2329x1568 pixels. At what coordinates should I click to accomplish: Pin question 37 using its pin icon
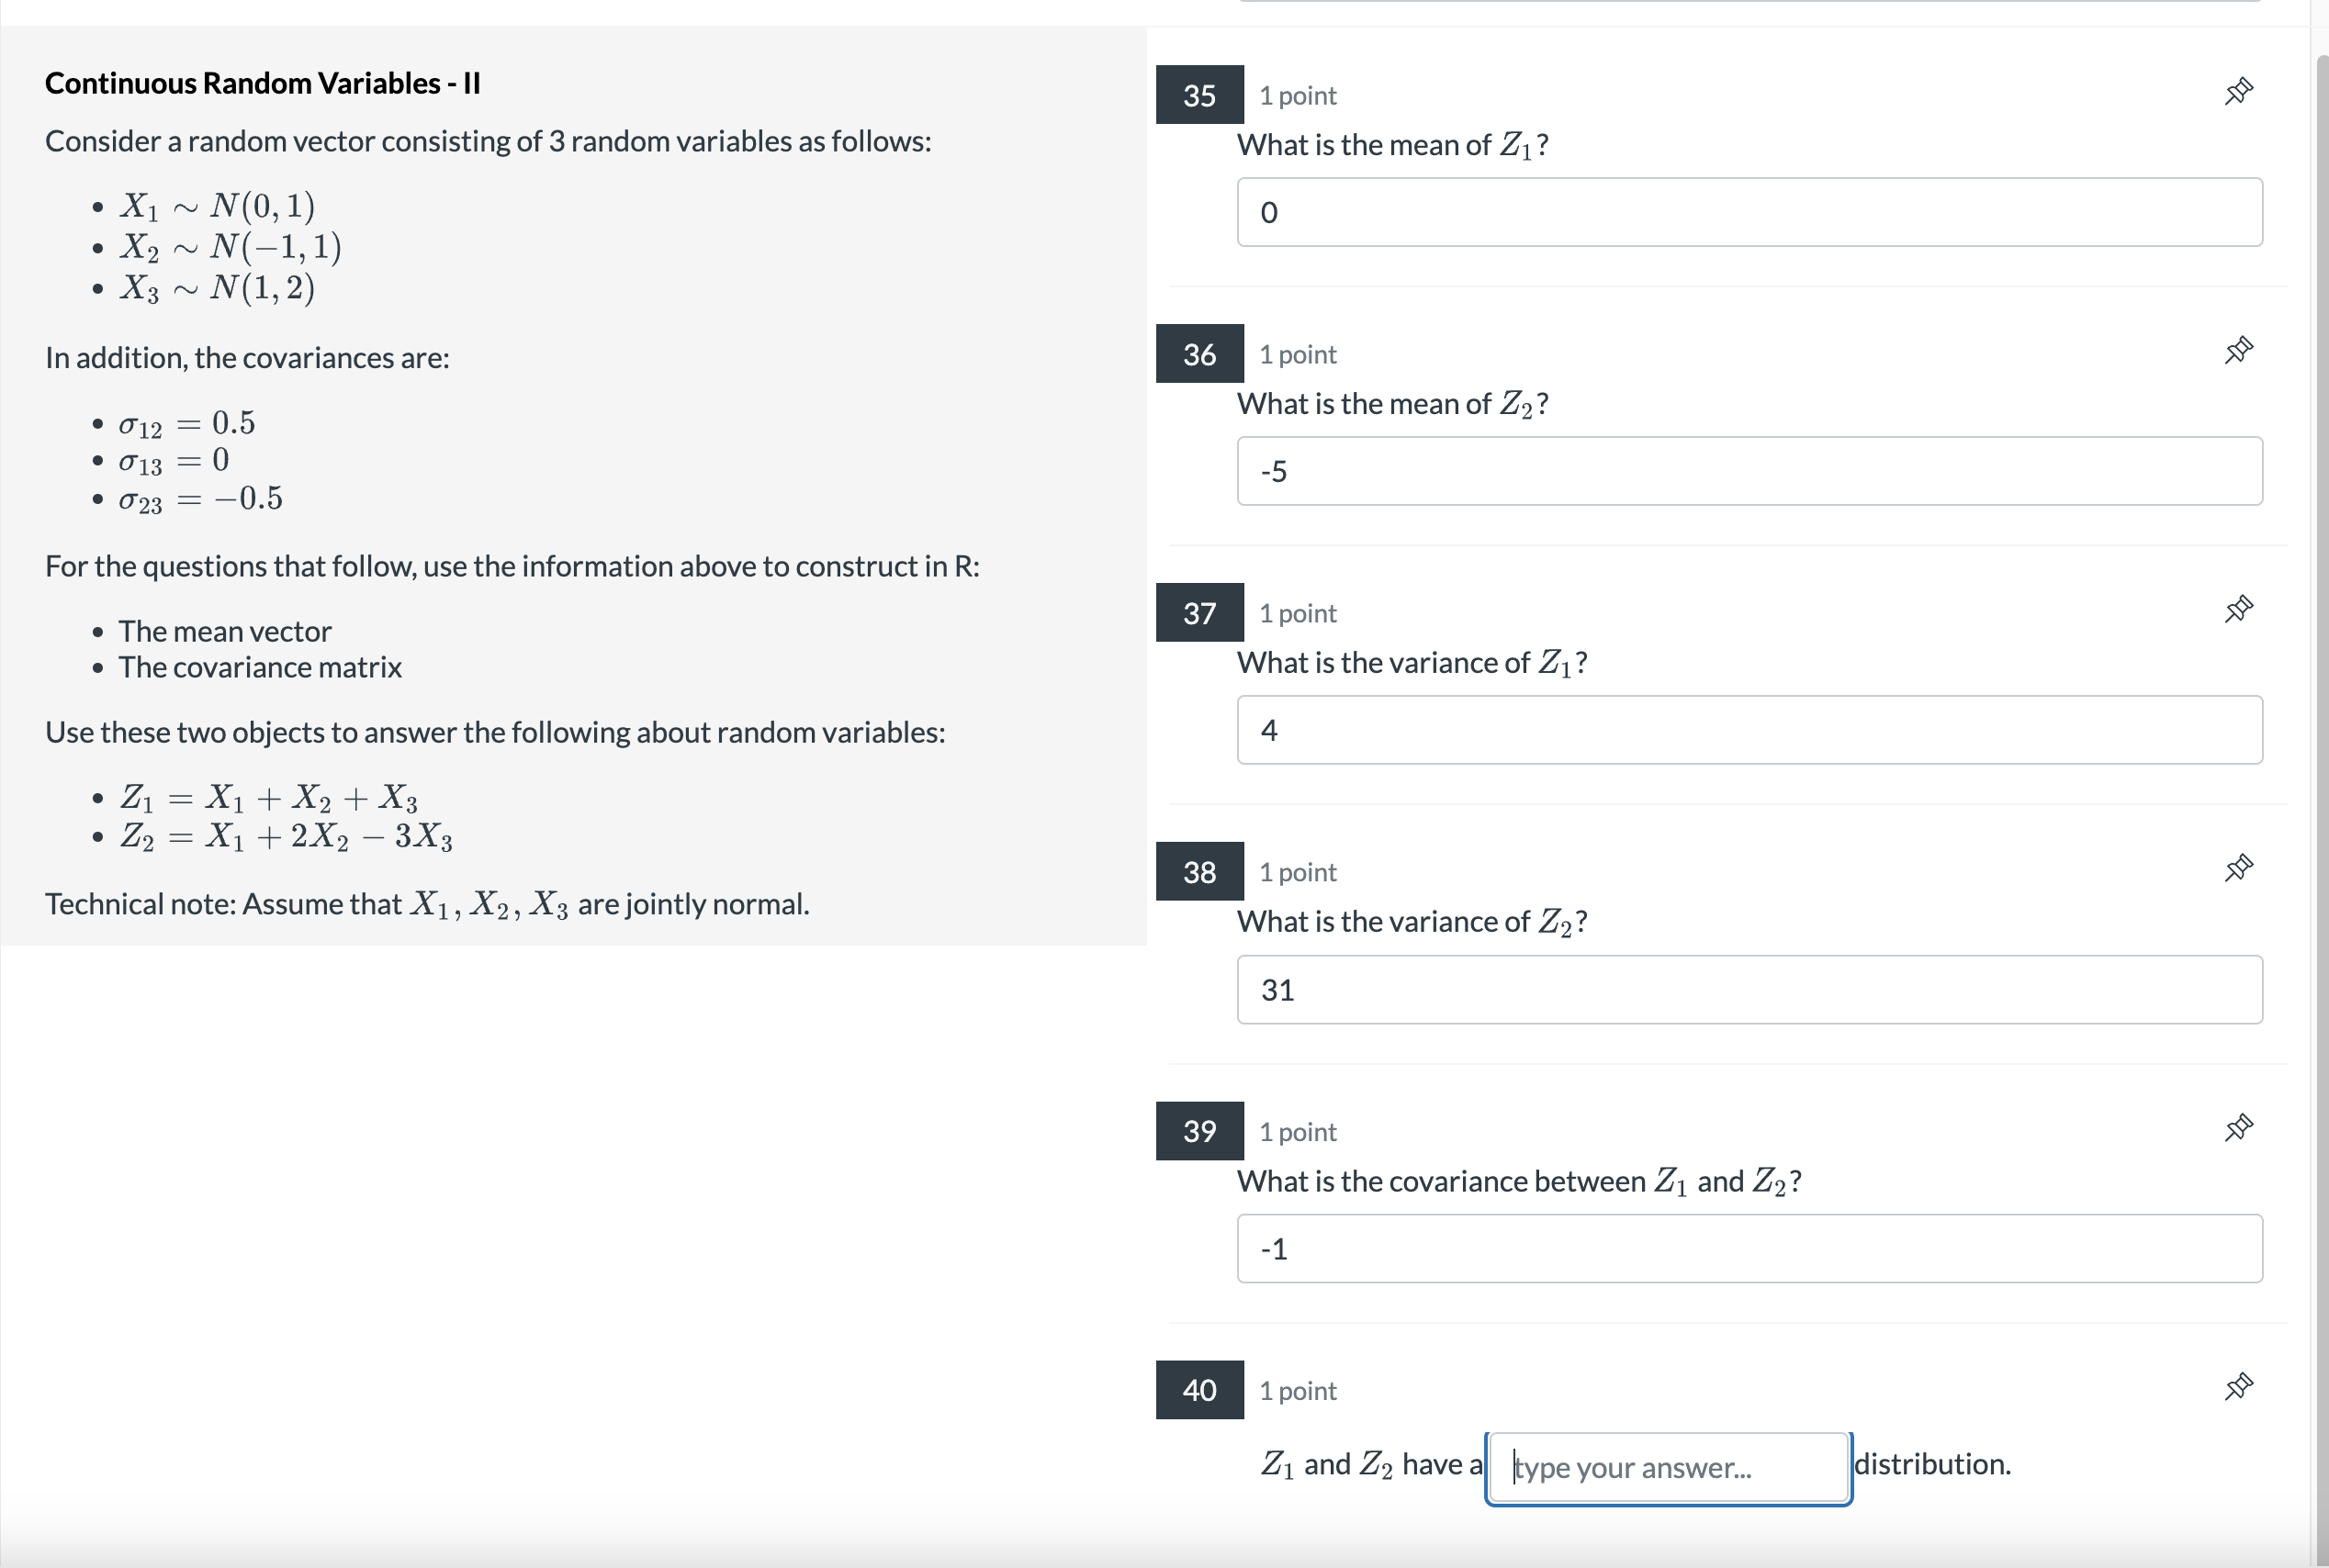[2238, 609]
